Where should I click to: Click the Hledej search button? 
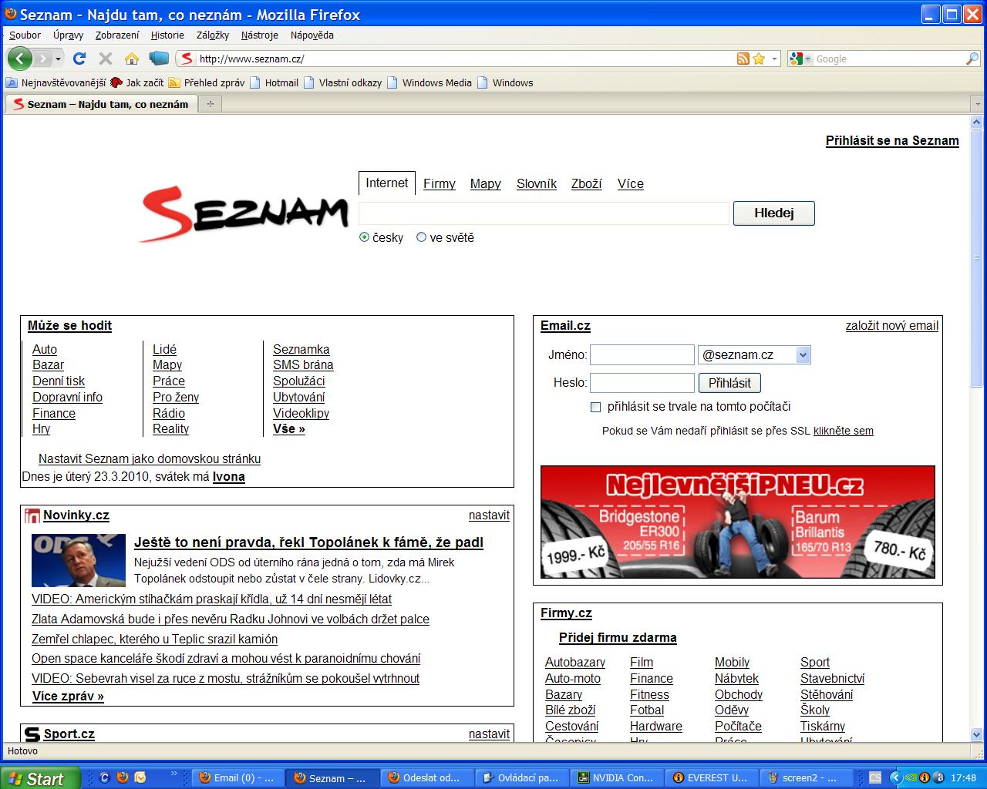coord(773,213)
